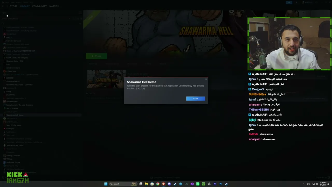Open Visual Studio from taskbar

click(x=192, y=184)
